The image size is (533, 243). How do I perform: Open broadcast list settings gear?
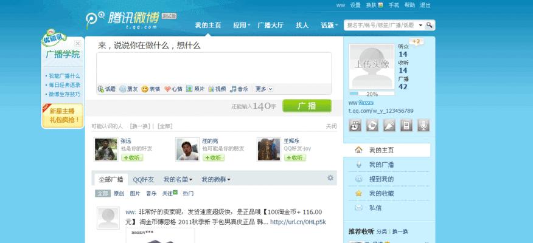[x=330, y=178]
